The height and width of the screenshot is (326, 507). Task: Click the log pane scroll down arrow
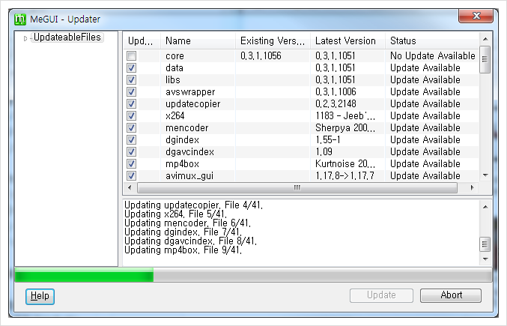pos(485,259)
